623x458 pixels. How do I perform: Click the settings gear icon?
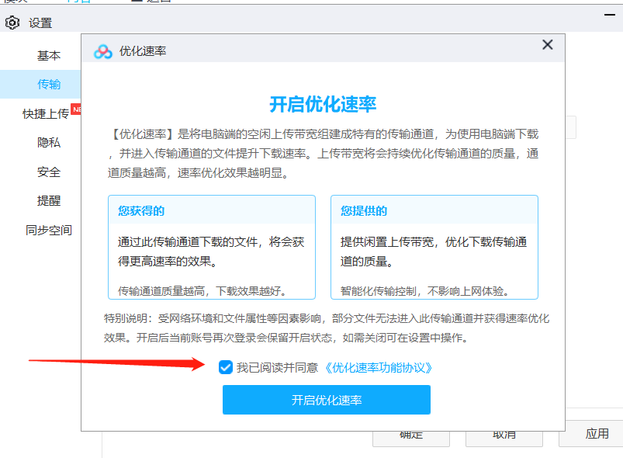[12, 23]
